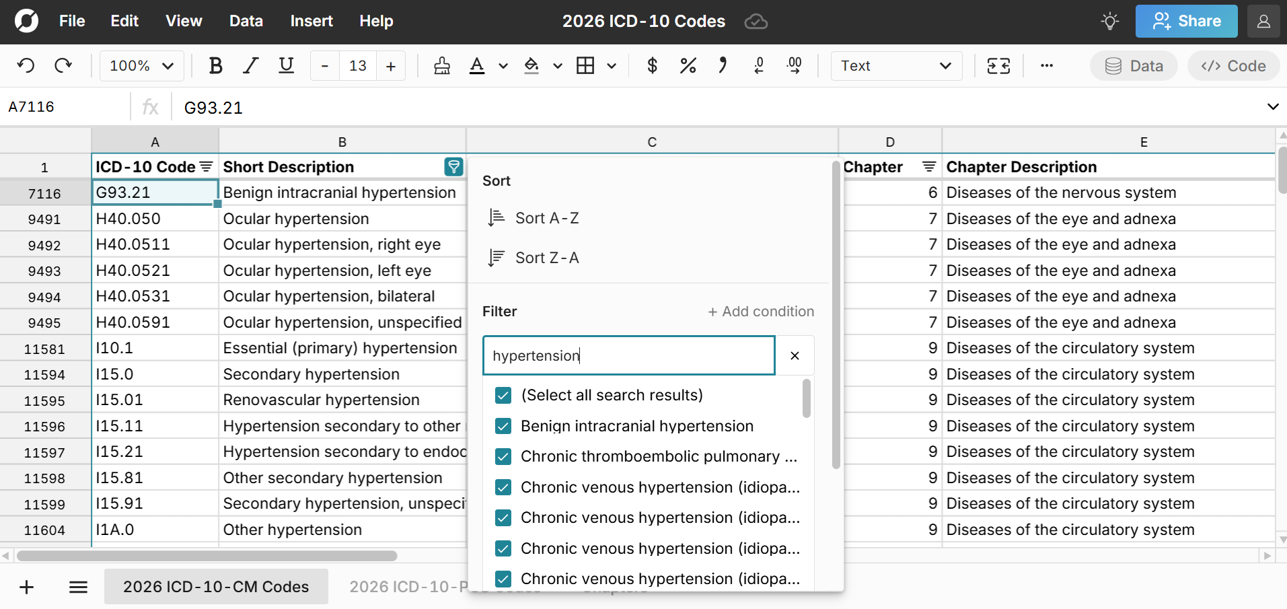This screenshot has width=1287, height=609.
Task: Expand the Text format dropdown
Action: click(896, 66)
